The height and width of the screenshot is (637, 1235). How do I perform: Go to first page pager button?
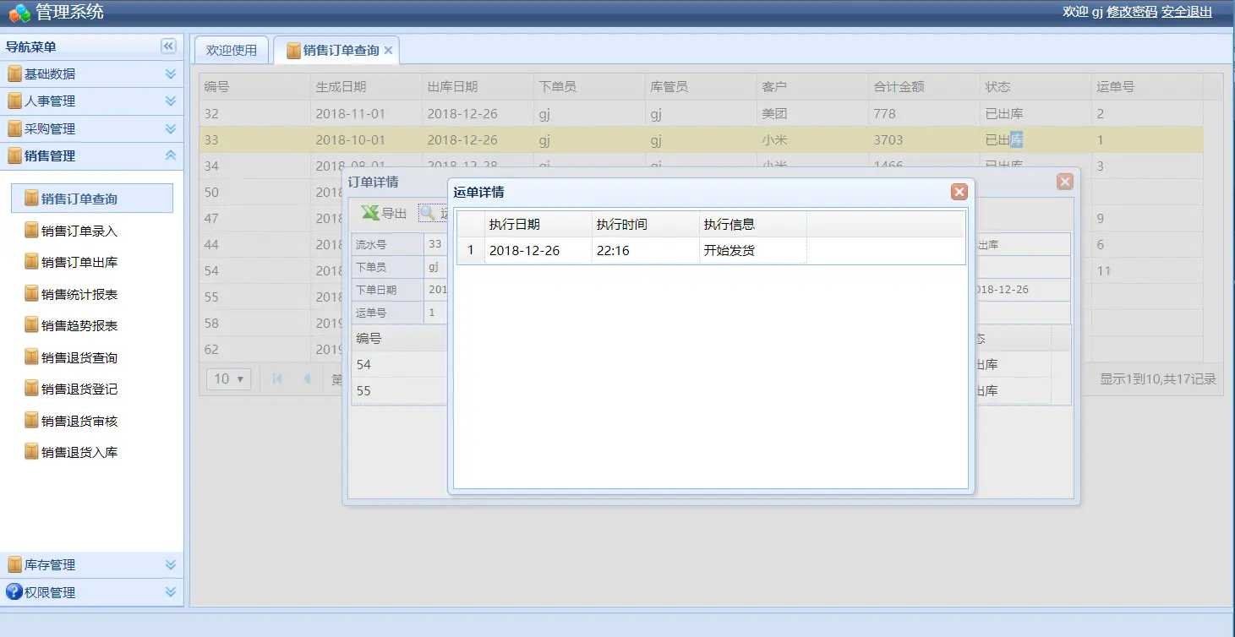pos(276,378)
